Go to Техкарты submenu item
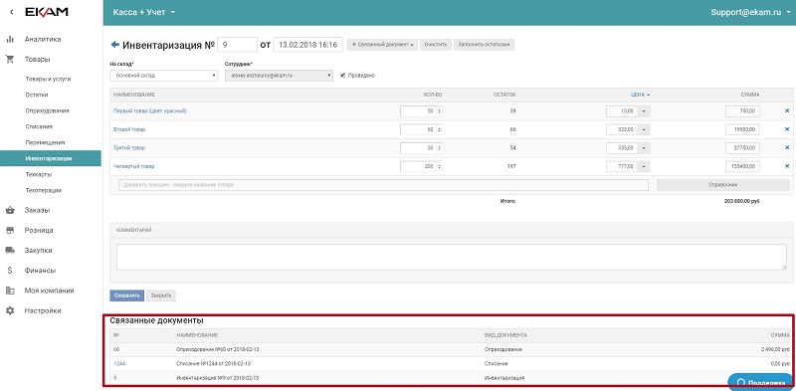This screenshot has height=391, width=796. (39, 175)
